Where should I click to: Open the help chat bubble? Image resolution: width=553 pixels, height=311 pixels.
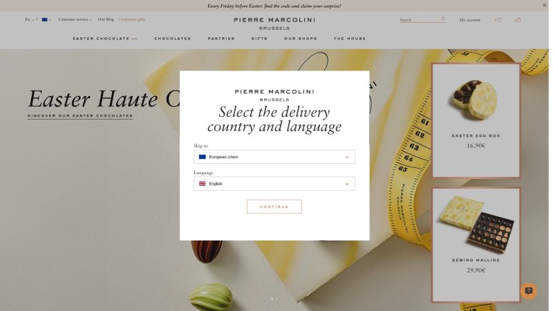click(x=528, y=291)
